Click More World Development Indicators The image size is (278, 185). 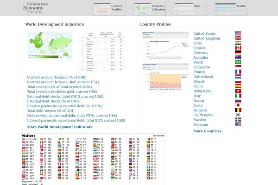point(60,127)
